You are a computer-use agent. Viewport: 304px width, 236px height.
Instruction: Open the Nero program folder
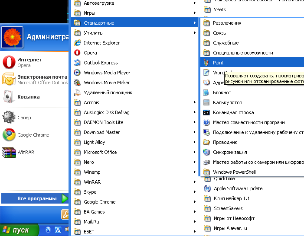(134, 162)
